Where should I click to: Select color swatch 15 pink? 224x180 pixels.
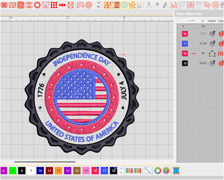[86, 170]
